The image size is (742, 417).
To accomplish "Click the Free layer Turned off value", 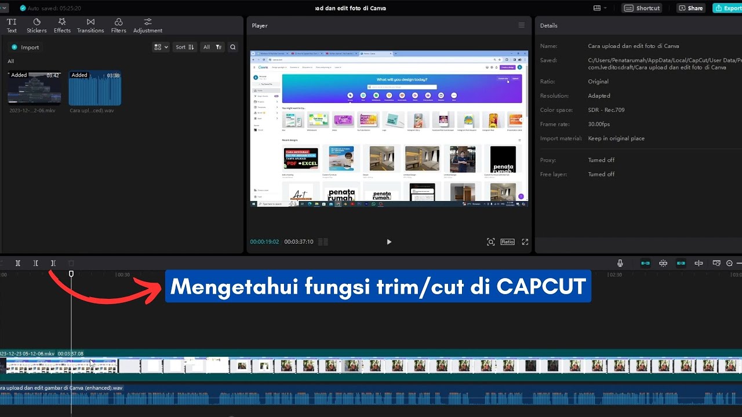I will (601, 174).
